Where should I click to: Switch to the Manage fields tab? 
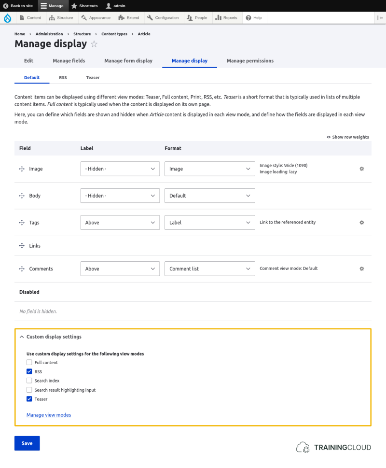tap(69, 60)
